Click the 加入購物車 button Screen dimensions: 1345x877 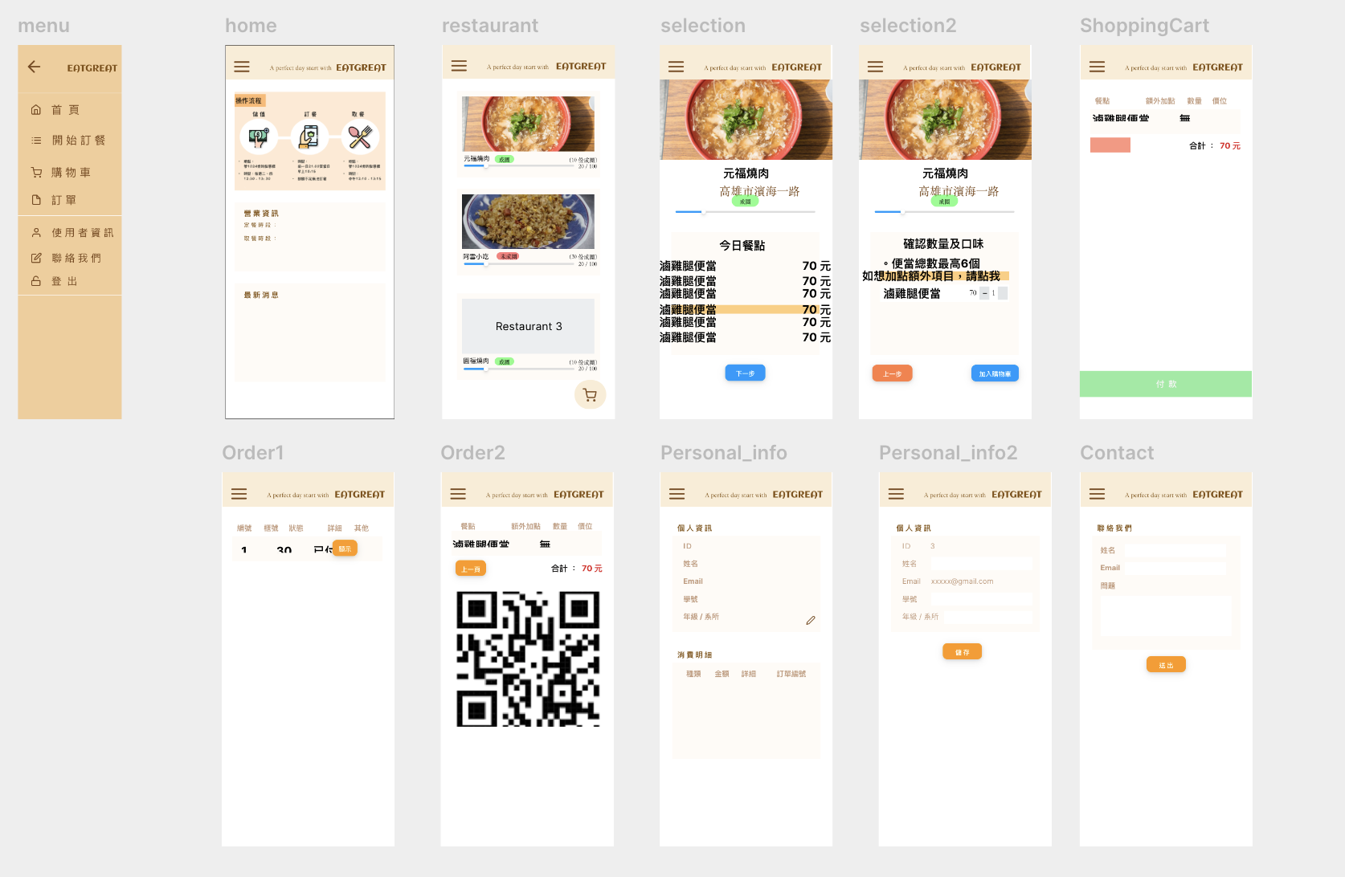(995, 373)
